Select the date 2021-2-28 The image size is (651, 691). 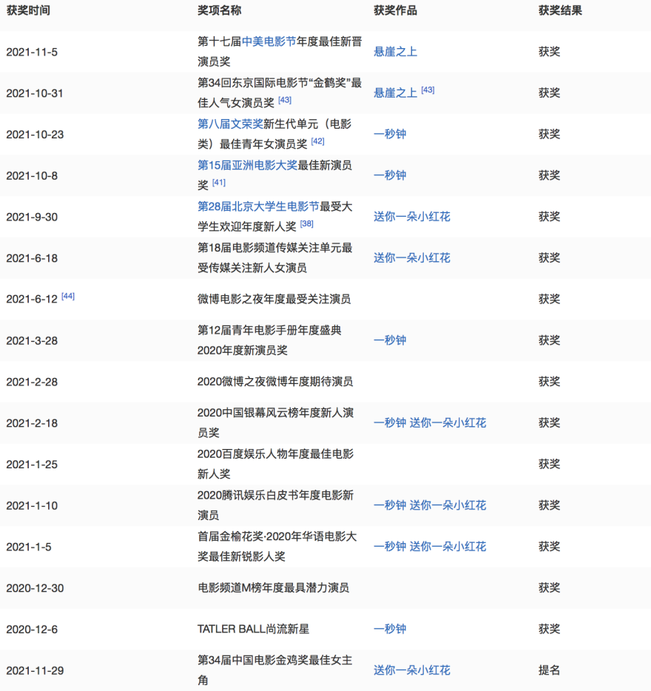32,382
